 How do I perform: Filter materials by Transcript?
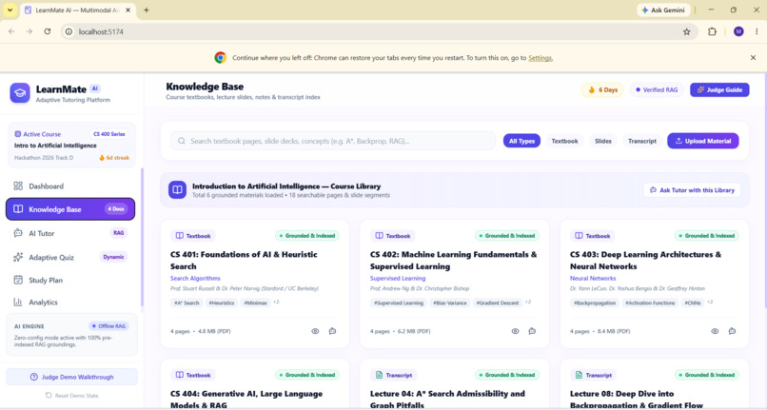pyautogui.click(x=641, y=141)
